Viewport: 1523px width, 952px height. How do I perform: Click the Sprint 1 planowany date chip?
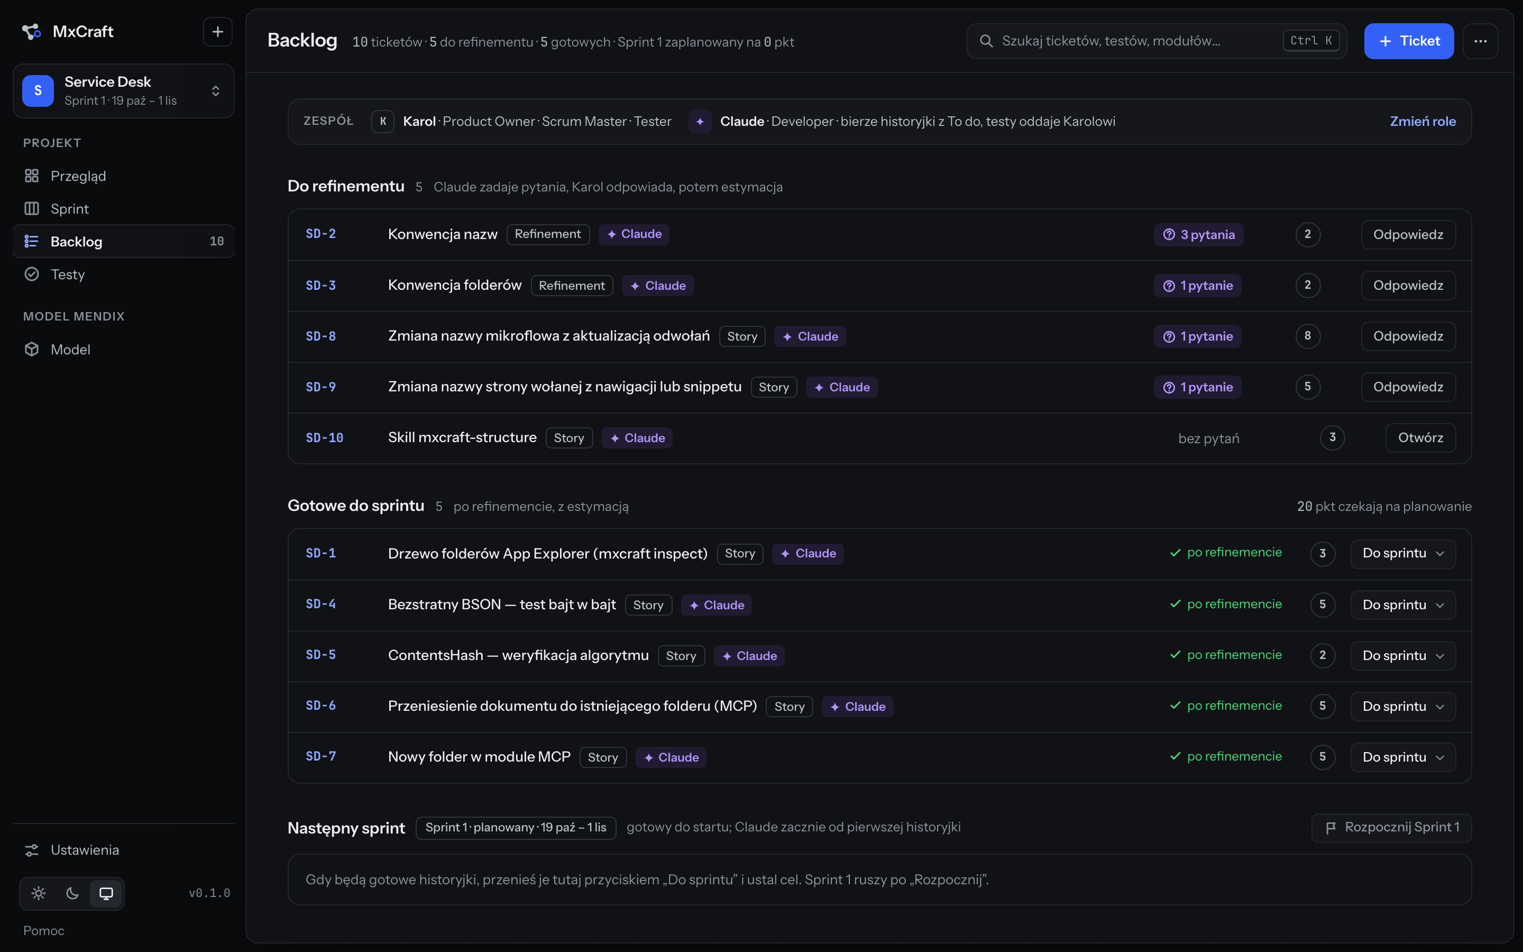click(x=516, y=827)
